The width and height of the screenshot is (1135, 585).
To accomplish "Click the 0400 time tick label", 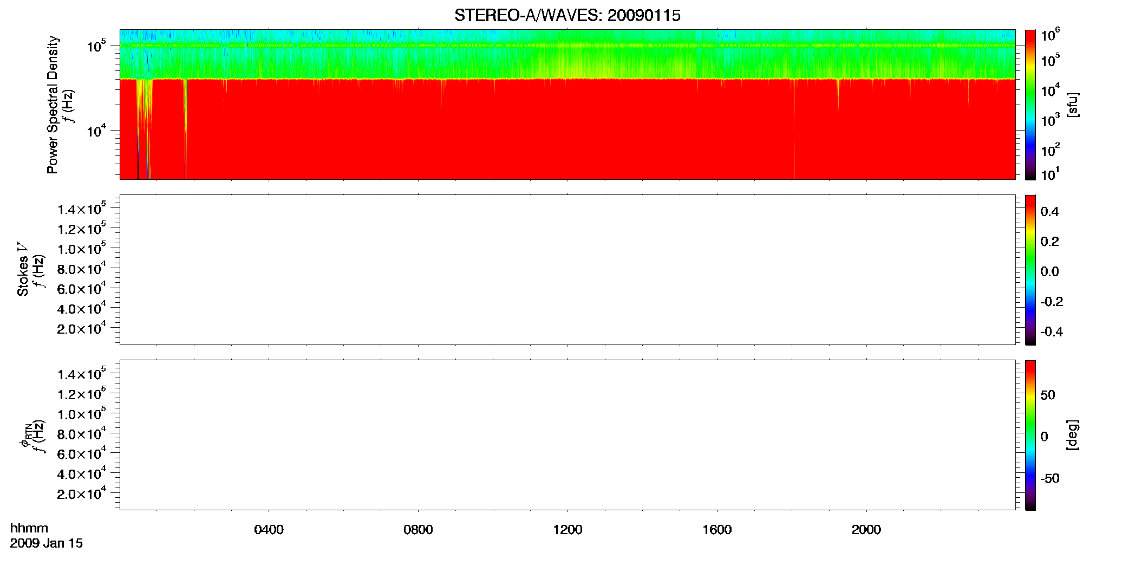I will coord(269,530).
